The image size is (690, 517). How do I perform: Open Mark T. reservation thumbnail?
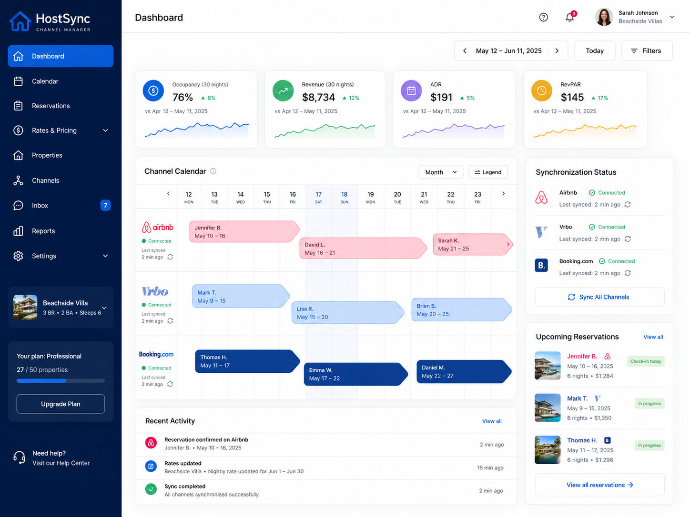pos(548,408)
